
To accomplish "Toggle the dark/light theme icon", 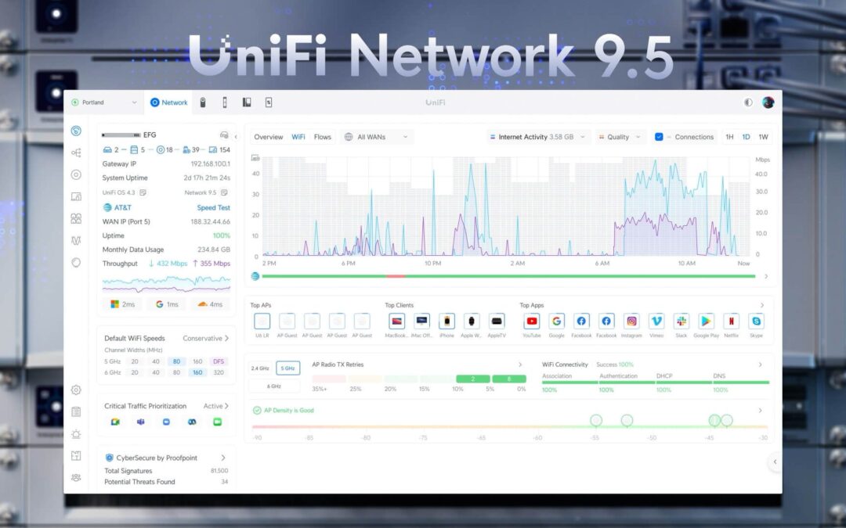I will pos(748,102).
